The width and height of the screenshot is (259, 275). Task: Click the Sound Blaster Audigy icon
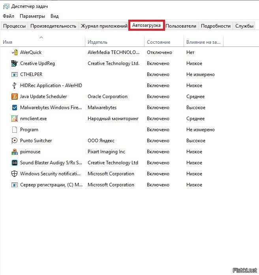pyautogui.click(x=15, y=163)
